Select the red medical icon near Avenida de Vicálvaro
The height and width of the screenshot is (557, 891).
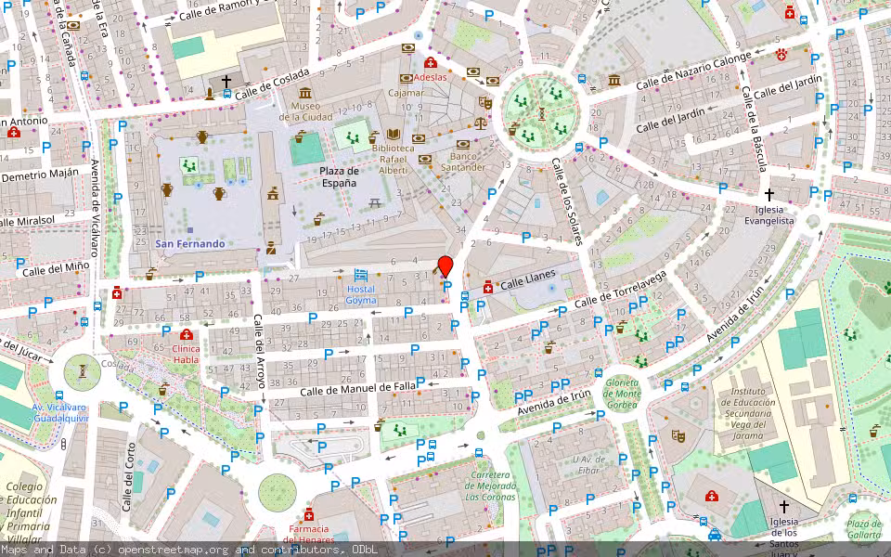(117, 292)
